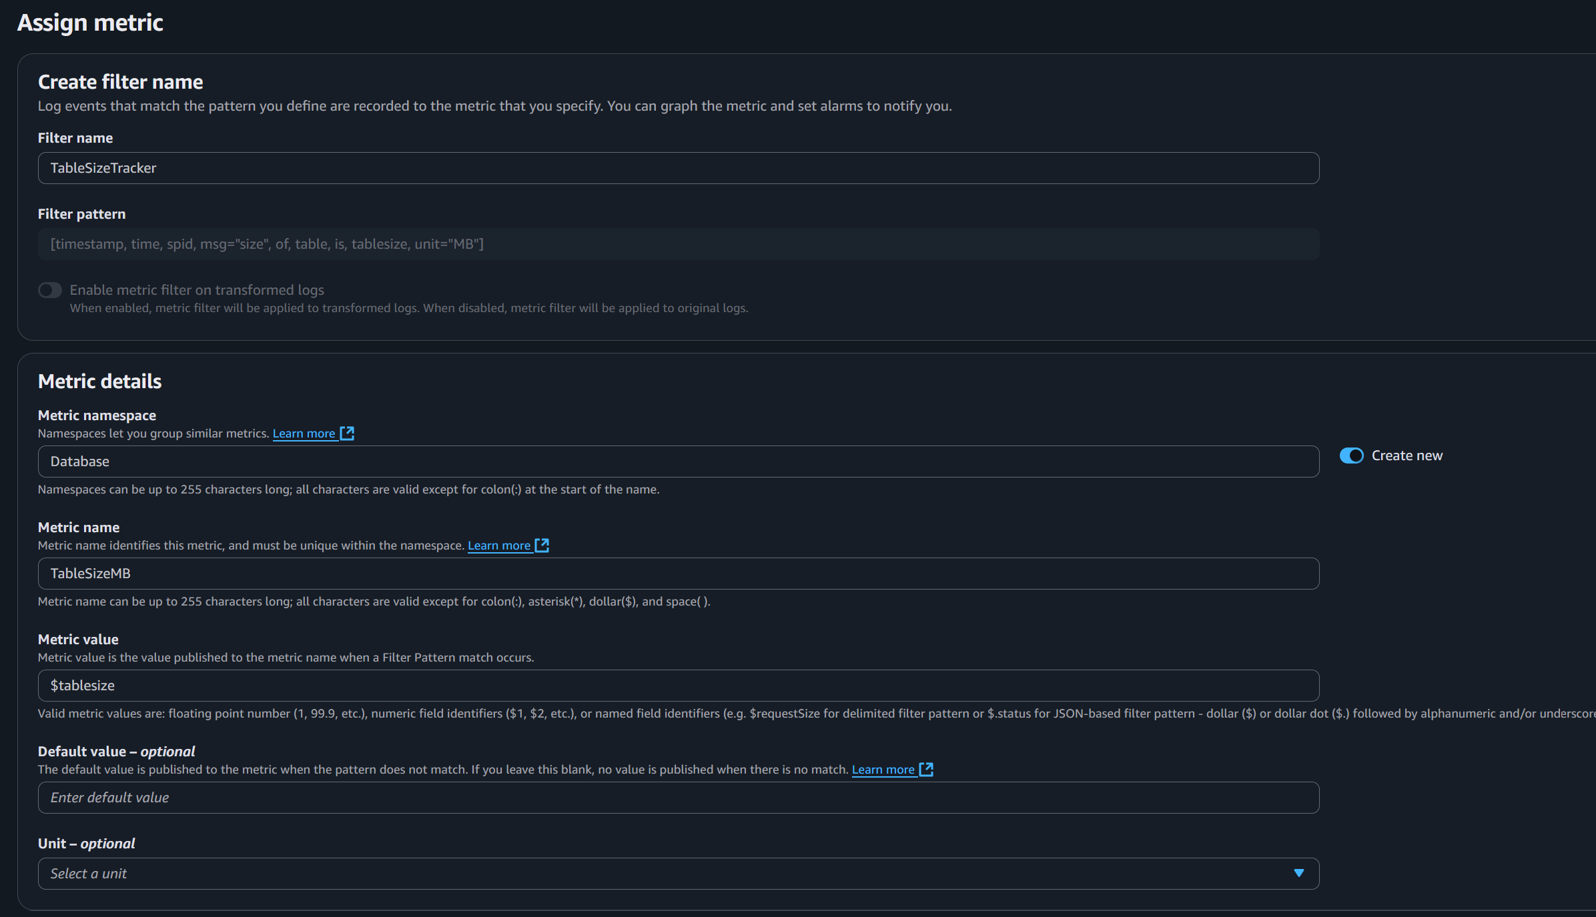Screen dimensions: 1596x917
Task: Click the Filter name input field
Action: [x=678, y=168]
